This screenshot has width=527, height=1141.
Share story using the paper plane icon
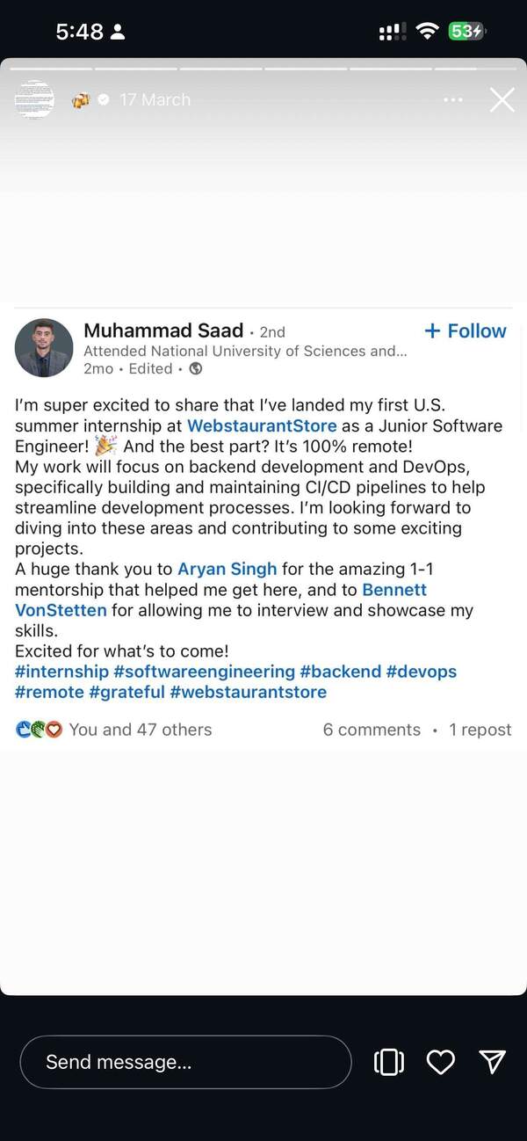click(492, 1062)
